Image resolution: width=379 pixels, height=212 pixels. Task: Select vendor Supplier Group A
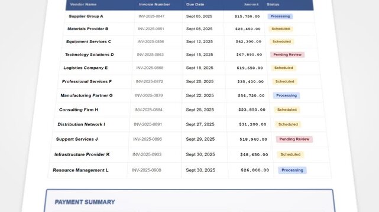click(x=86, y=16)
